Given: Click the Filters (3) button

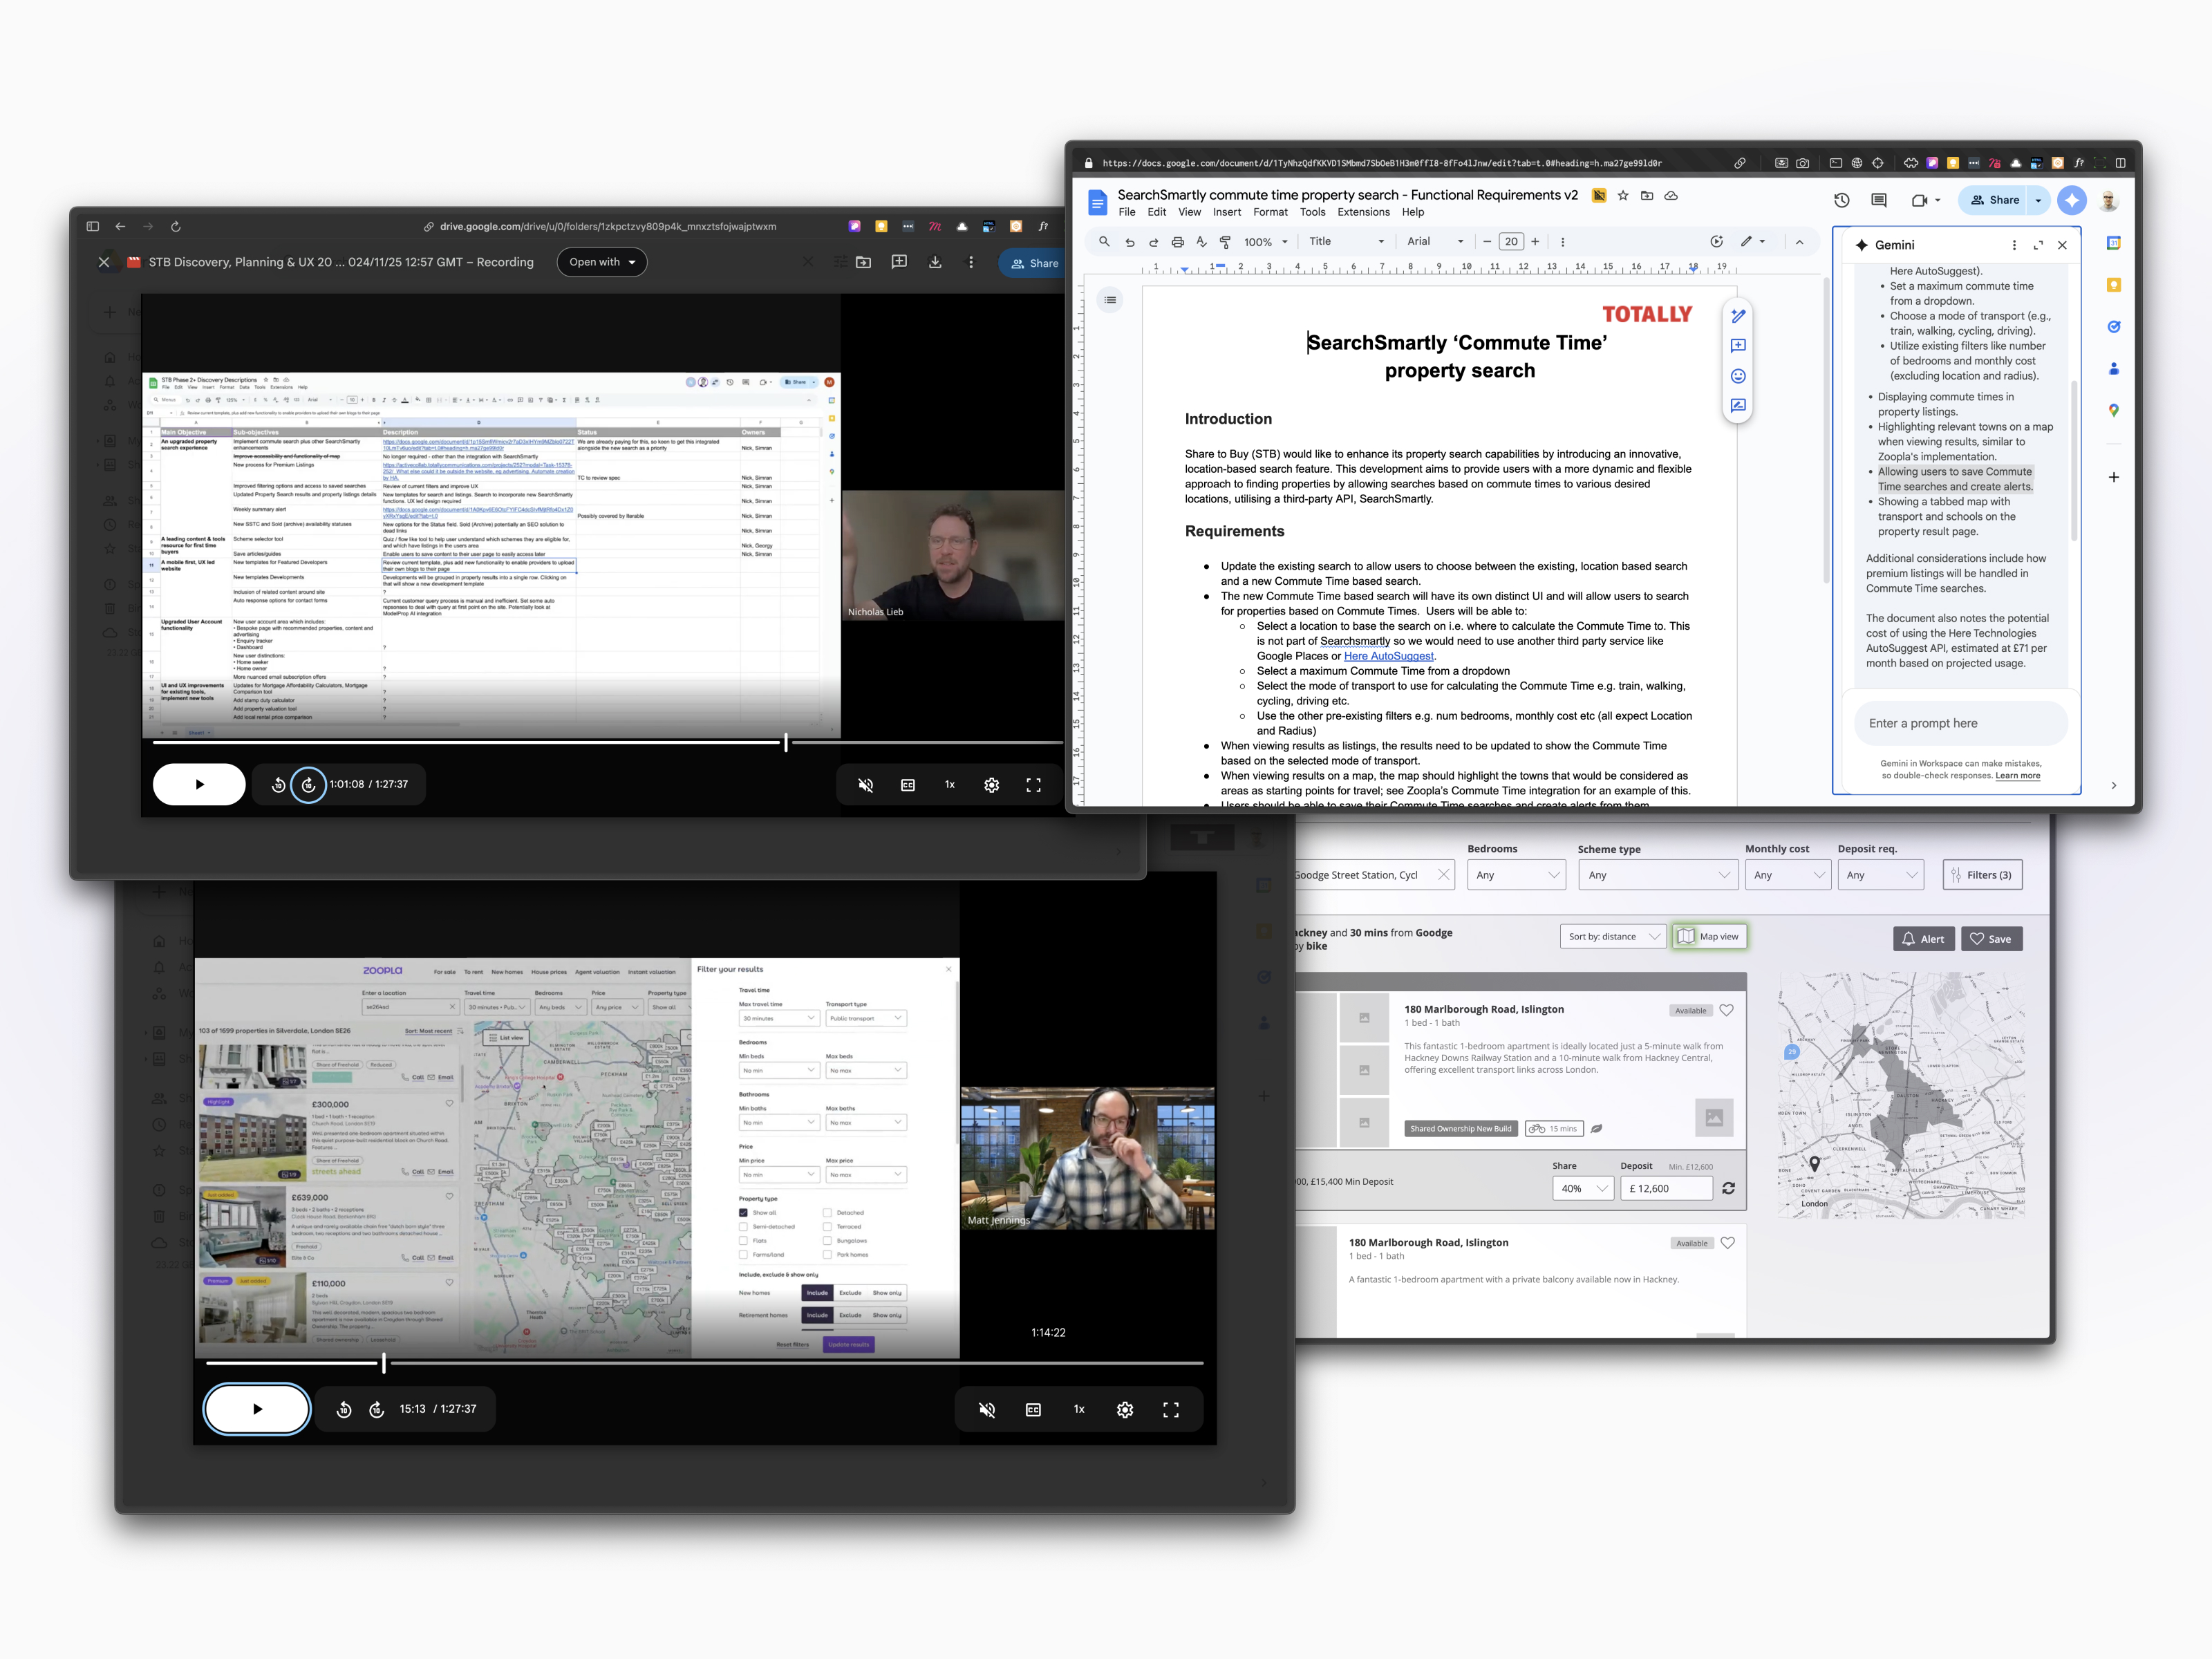Looking at the screenshot, I should pyautogui.click(x=1981, y=875).
